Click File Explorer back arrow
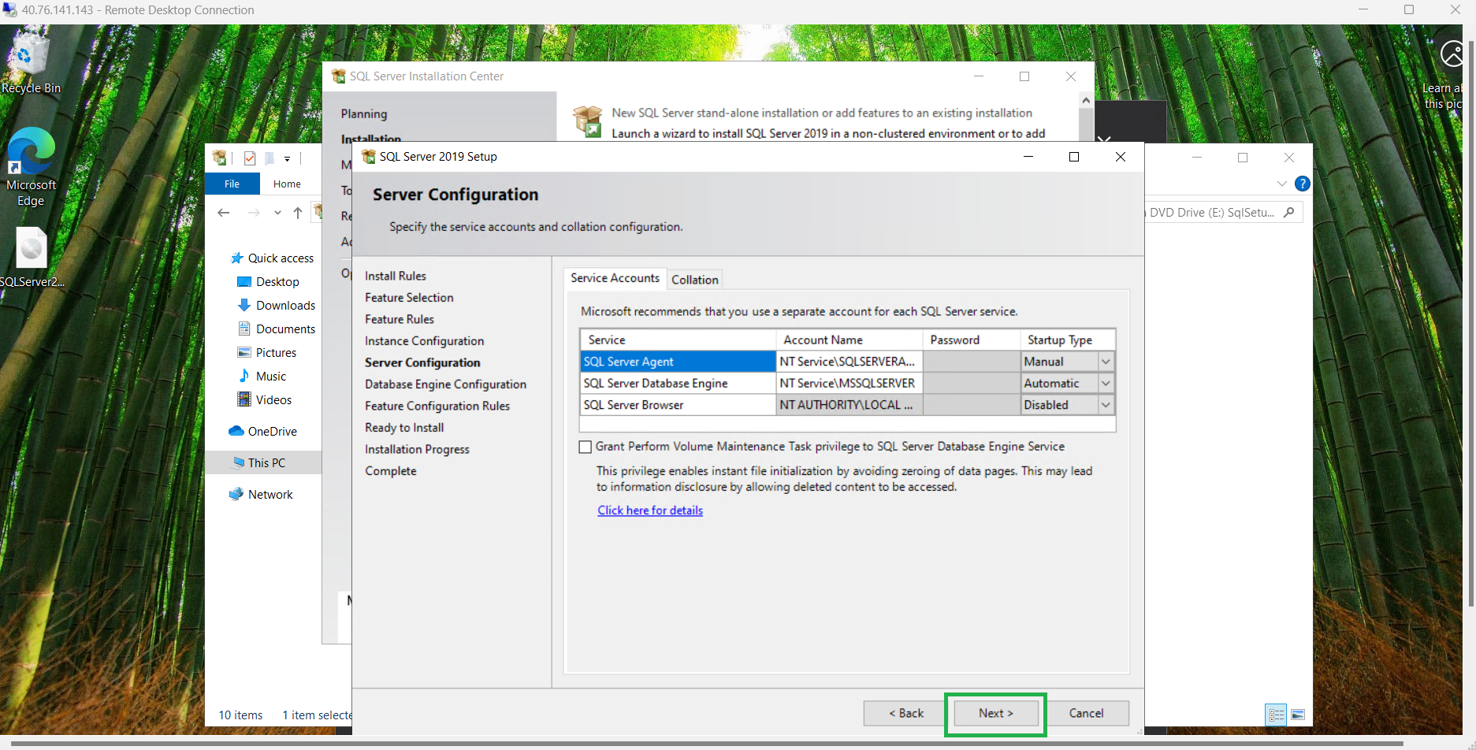Viewport: 1476px width, 750px height. (x=224, y=213)
